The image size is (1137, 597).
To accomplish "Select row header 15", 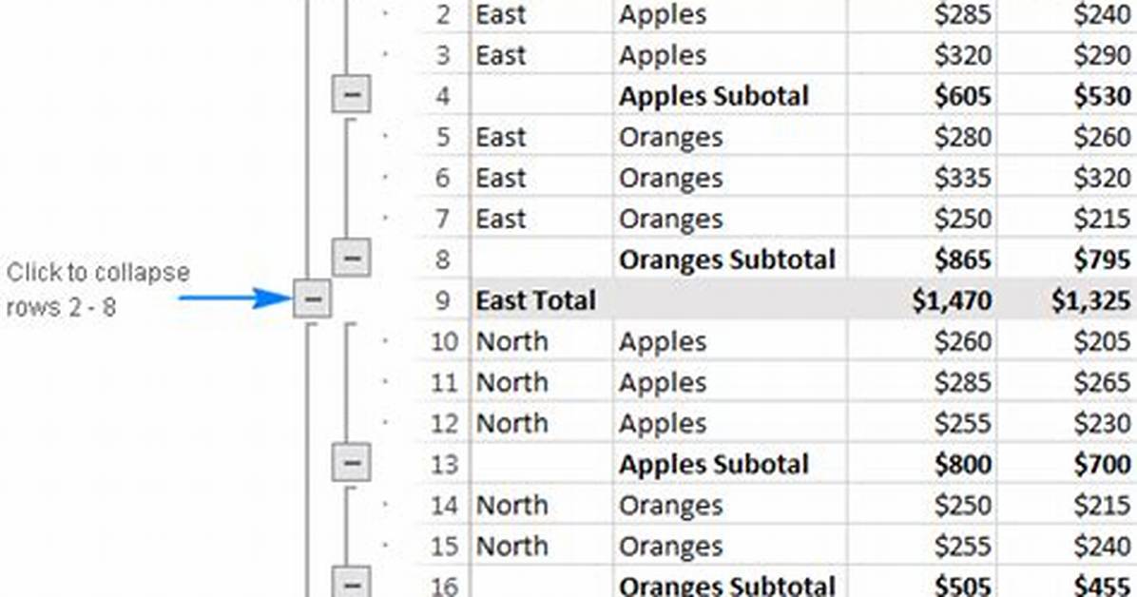I will 443,546.
